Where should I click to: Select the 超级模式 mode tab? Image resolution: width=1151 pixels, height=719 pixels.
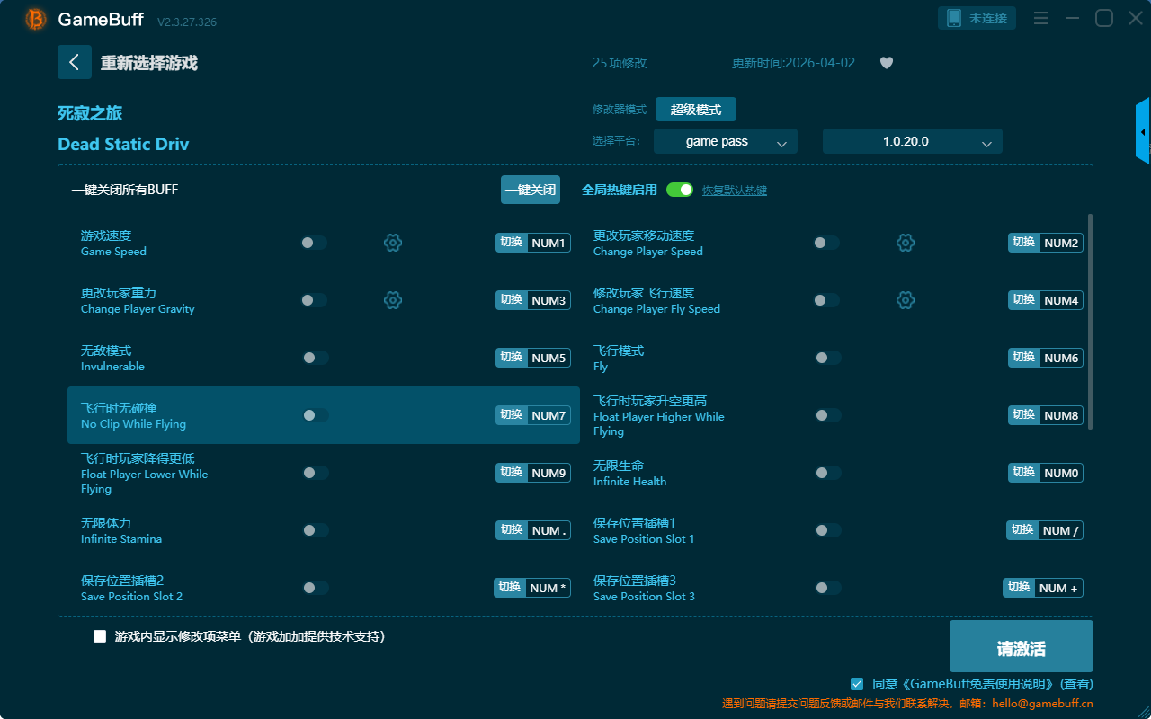[x=695, y=110]
